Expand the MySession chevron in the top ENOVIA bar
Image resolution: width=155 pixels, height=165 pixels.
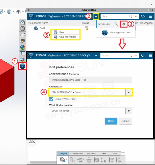(x=96, y=16)
